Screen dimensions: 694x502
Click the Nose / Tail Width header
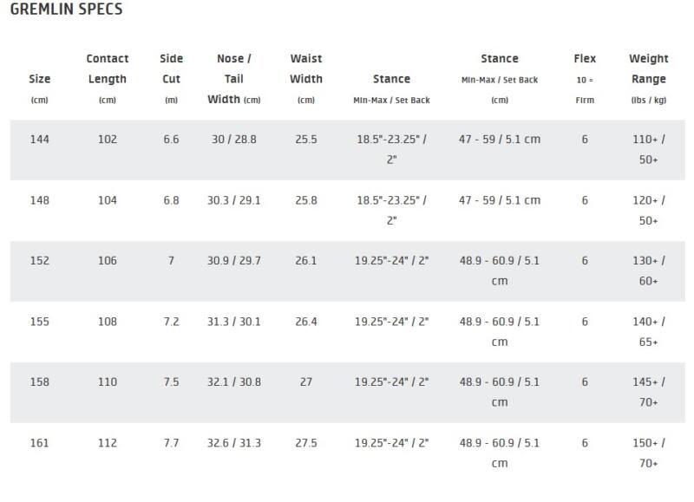[x=234, y=78]
